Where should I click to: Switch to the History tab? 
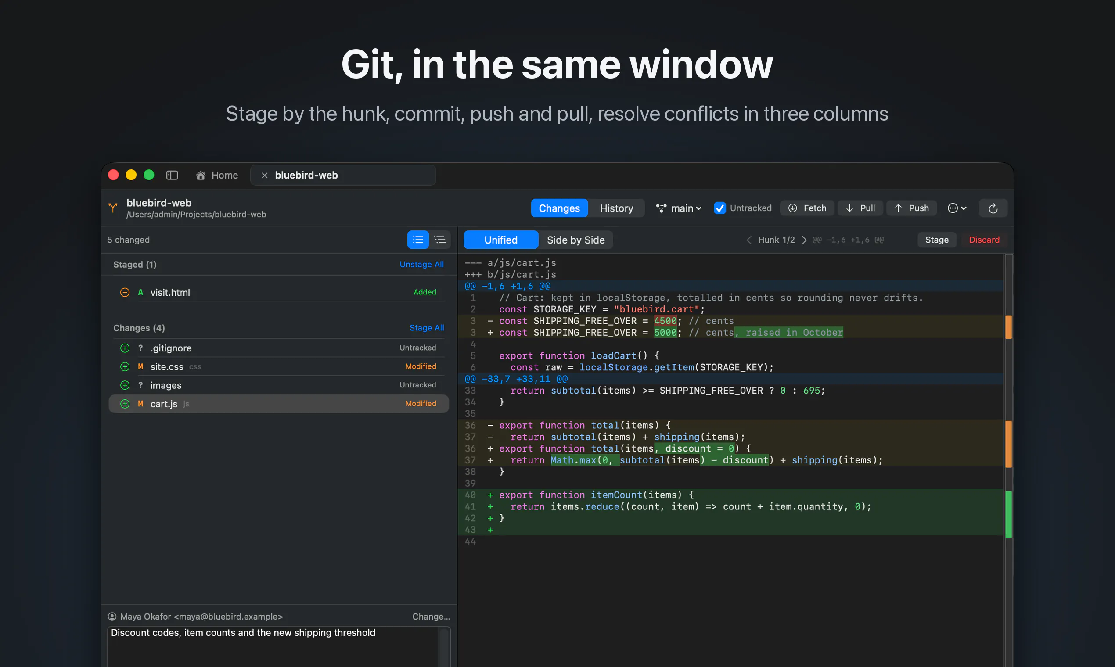pos(616,208)
